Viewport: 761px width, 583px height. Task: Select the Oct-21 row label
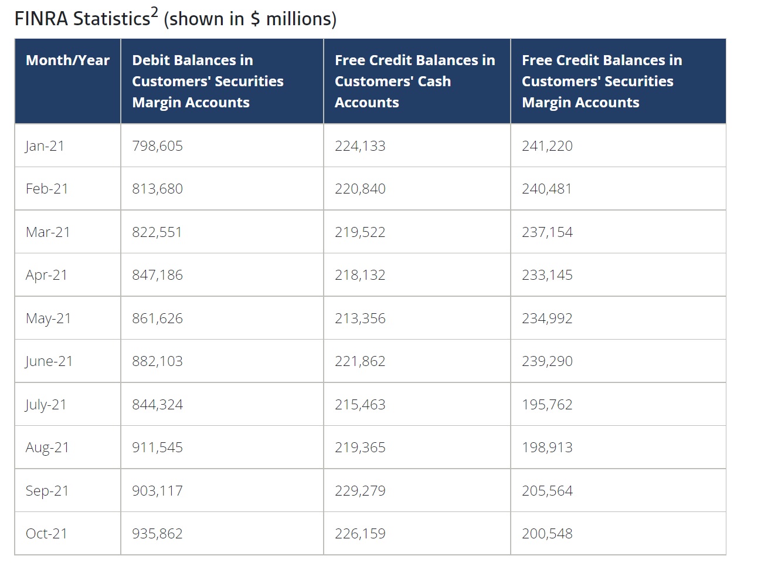pyautogui.click(x=47, y=534)
